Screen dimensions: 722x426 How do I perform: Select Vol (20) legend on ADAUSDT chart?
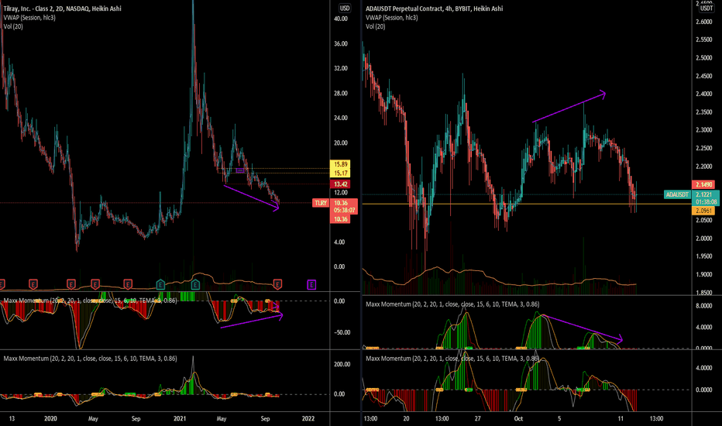[x=376, y=26]
